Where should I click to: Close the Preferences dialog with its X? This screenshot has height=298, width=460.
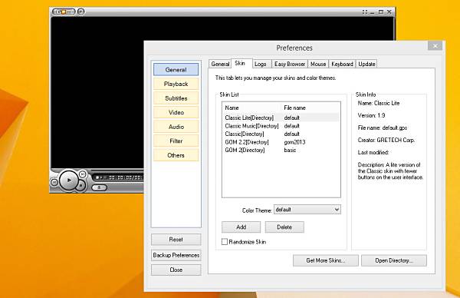435,46
